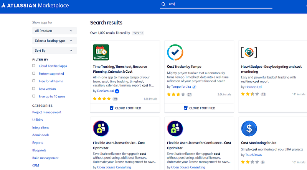Open the Flexible User License for Jira icon

(101, 129)
